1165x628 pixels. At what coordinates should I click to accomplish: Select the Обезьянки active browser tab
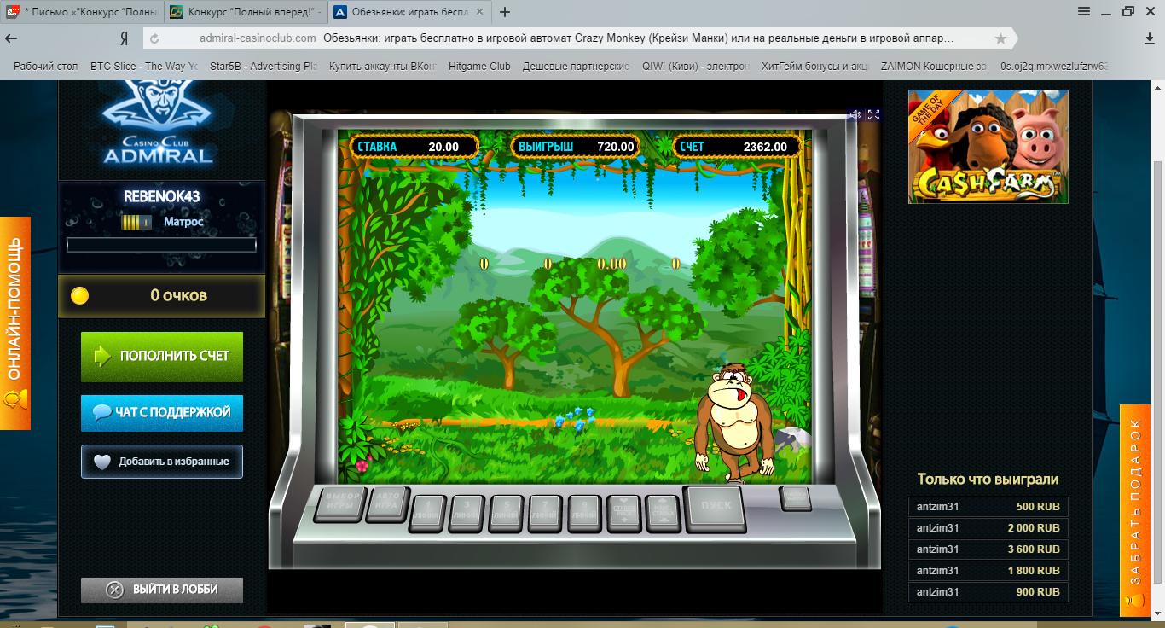(409, 12)
